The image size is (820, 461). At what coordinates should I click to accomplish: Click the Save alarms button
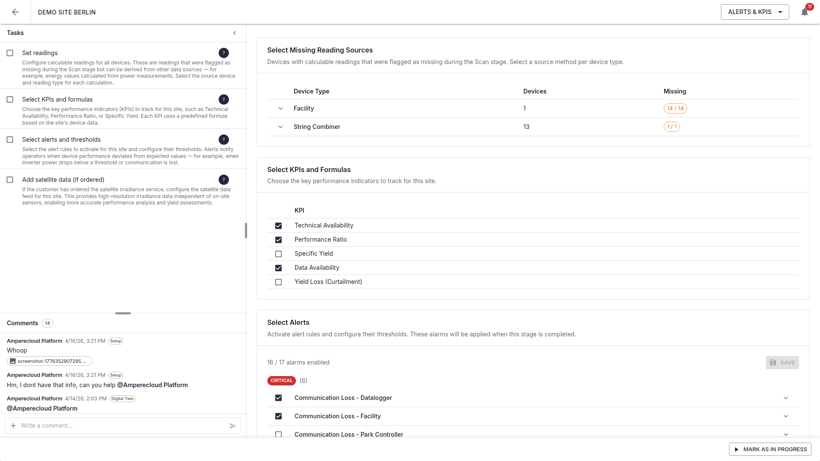pos(782,362)
